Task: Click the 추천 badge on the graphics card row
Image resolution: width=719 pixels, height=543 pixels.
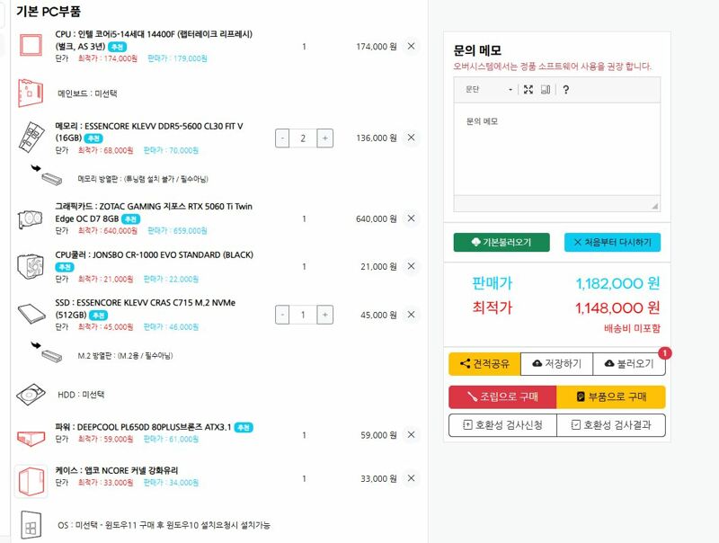Action: [130, 219]
